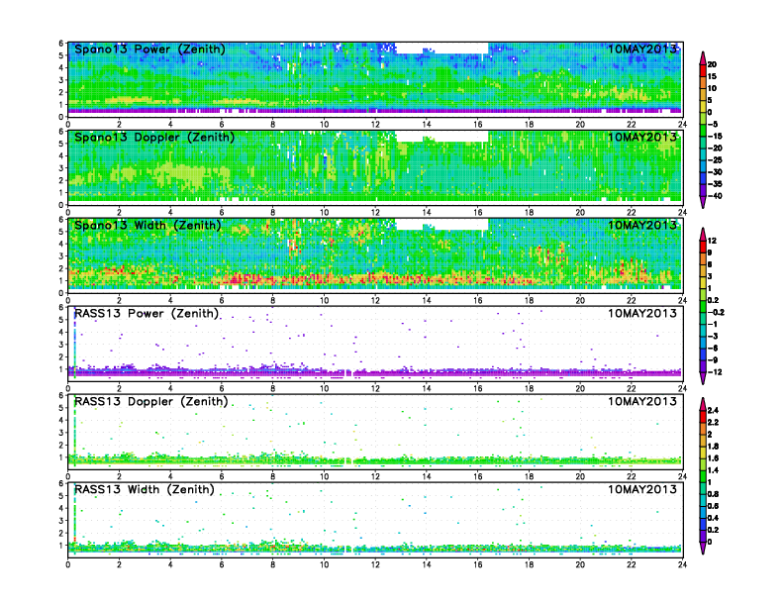This screenshot has width=784, height=606.
Task: Click the 10MAY2013 date in RASS13 Width panel
Action: (x=642, y=489)
